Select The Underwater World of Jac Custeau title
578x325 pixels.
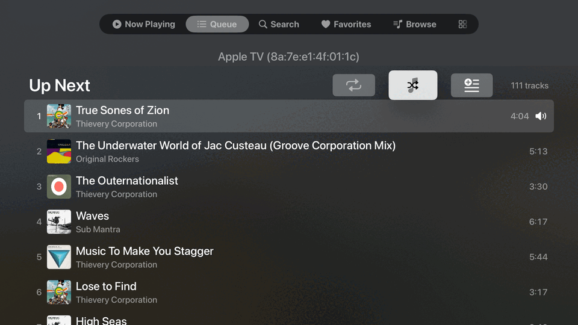(x=235, y=146)
